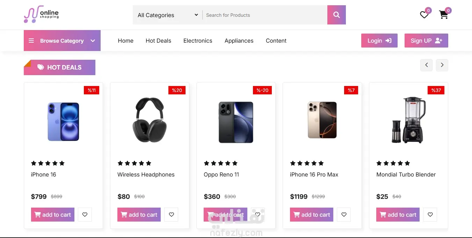
Task: Click the magnifier search icon button
Action: point(336,15)
